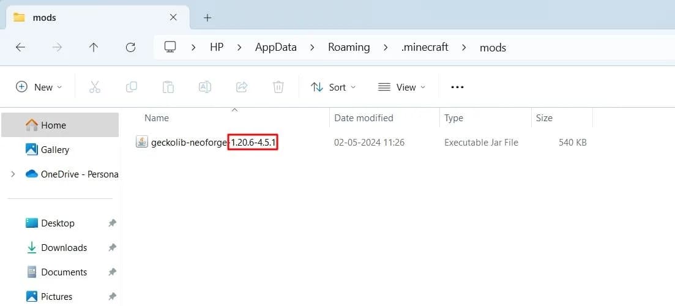Close the mods tab
The height and width of the screenshot is (306, 675).
click(x=173, y=17)
